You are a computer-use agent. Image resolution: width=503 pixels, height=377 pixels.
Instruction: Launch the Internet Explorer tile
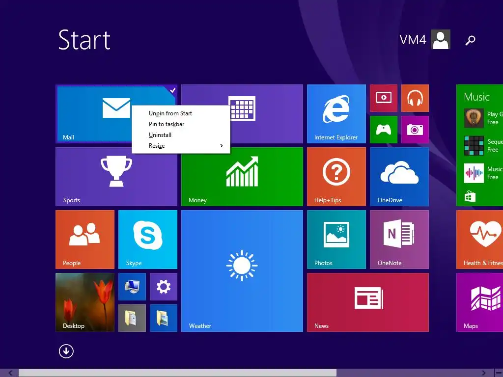pos(336,114)
